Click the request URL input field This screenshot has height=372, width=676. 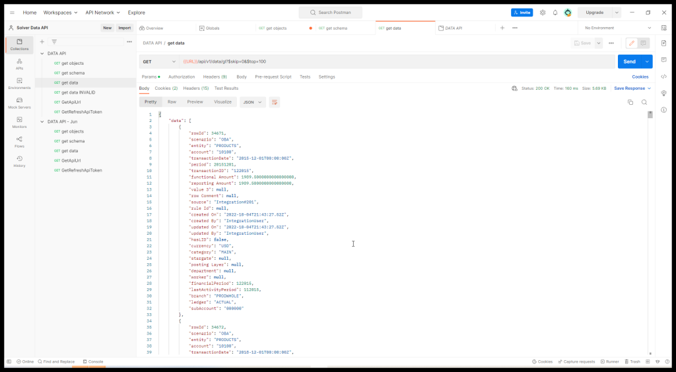[396, 61]
